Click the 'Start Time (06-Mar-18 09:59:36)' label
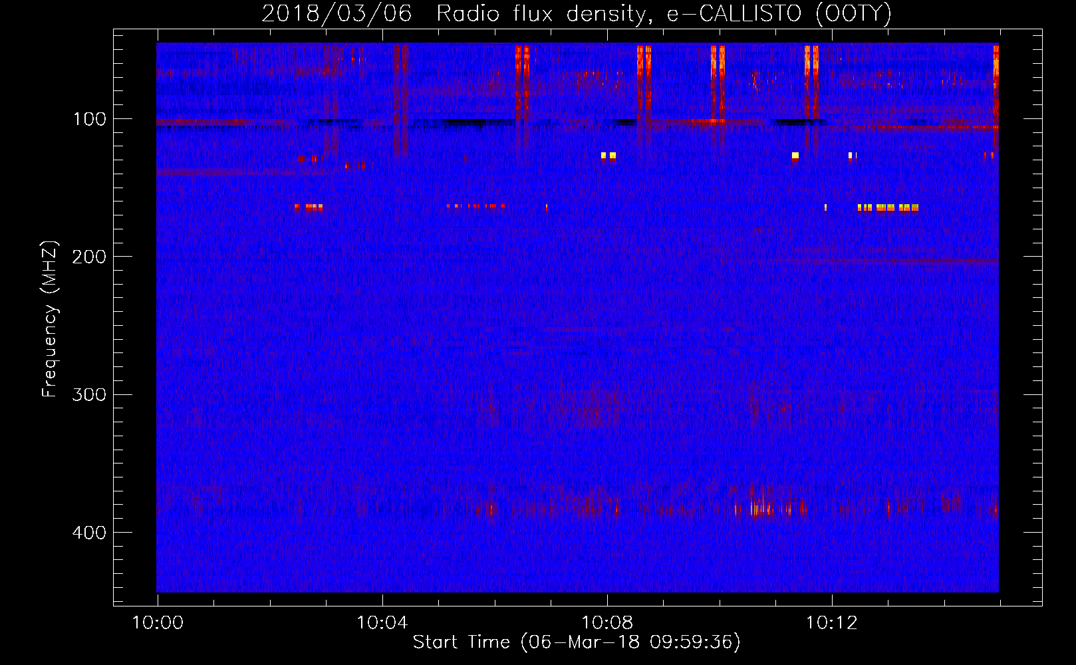Viewport: 1076px width, 665px height. [577, 642]
